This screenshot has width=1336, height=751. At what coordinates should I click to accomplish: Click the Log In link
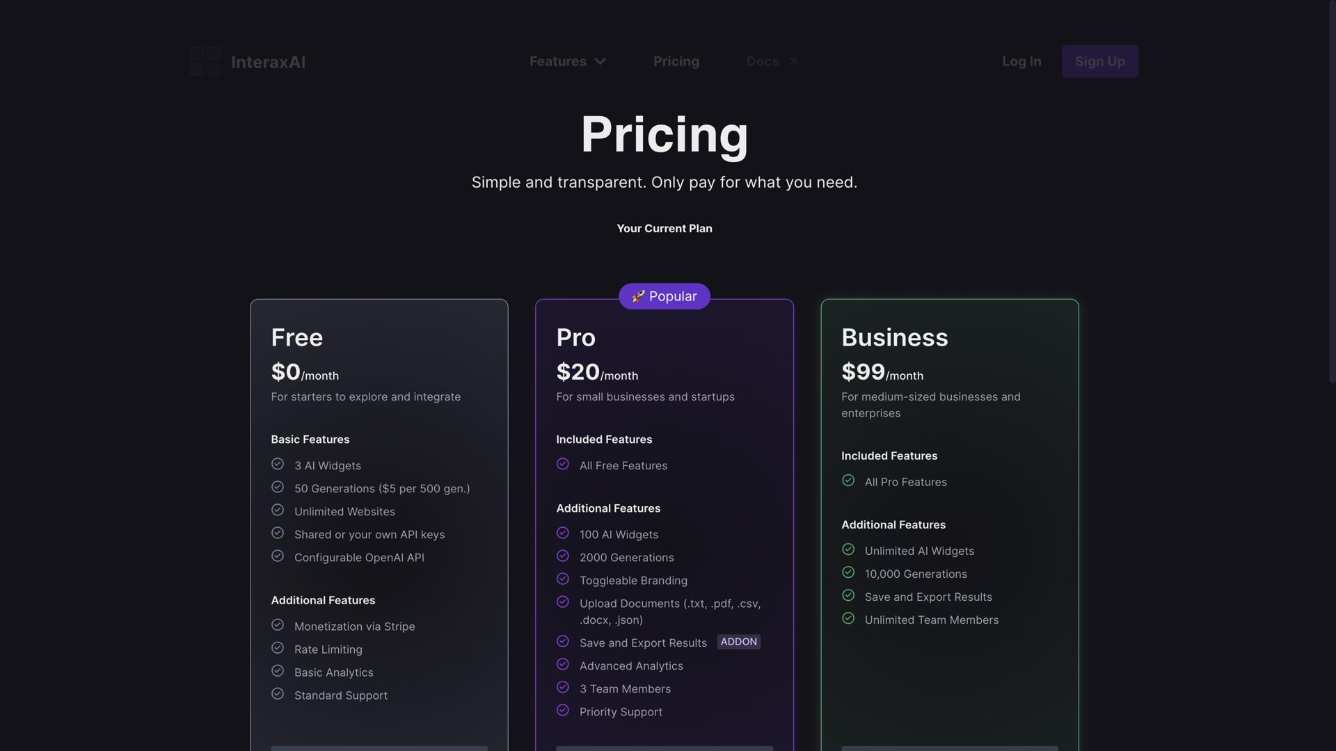coord(1021,62)
